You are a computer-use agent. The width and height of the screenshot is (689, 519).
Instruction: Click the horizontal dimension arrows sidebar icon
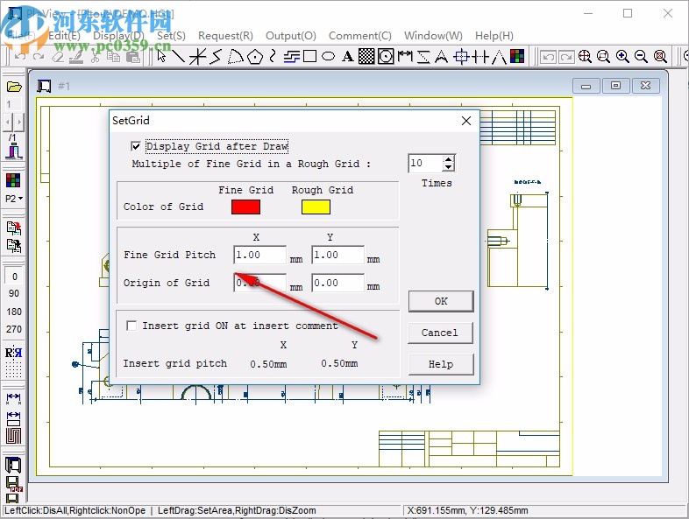click(x=14, y=397)
